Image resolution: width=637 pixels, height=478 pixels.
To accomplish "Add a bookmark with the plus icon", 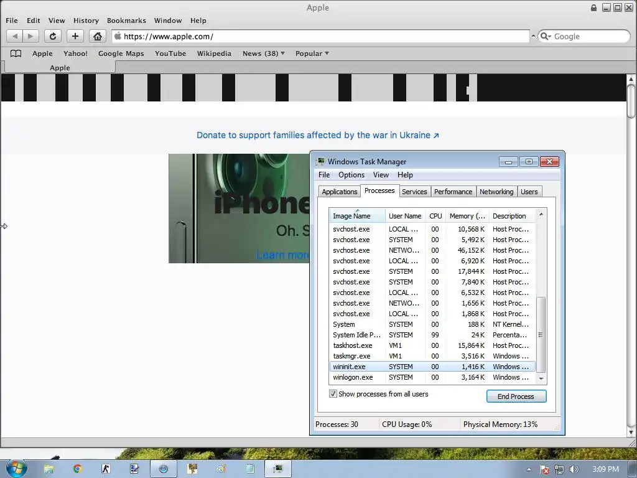I will click(x=75, y=36).
